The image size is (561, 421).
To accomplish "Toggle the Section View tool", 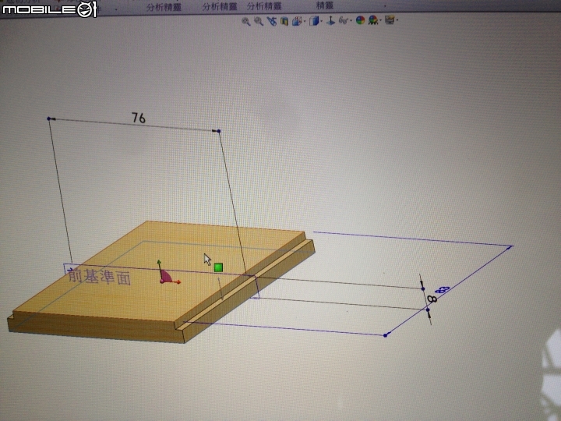I will tap(284, 21).
